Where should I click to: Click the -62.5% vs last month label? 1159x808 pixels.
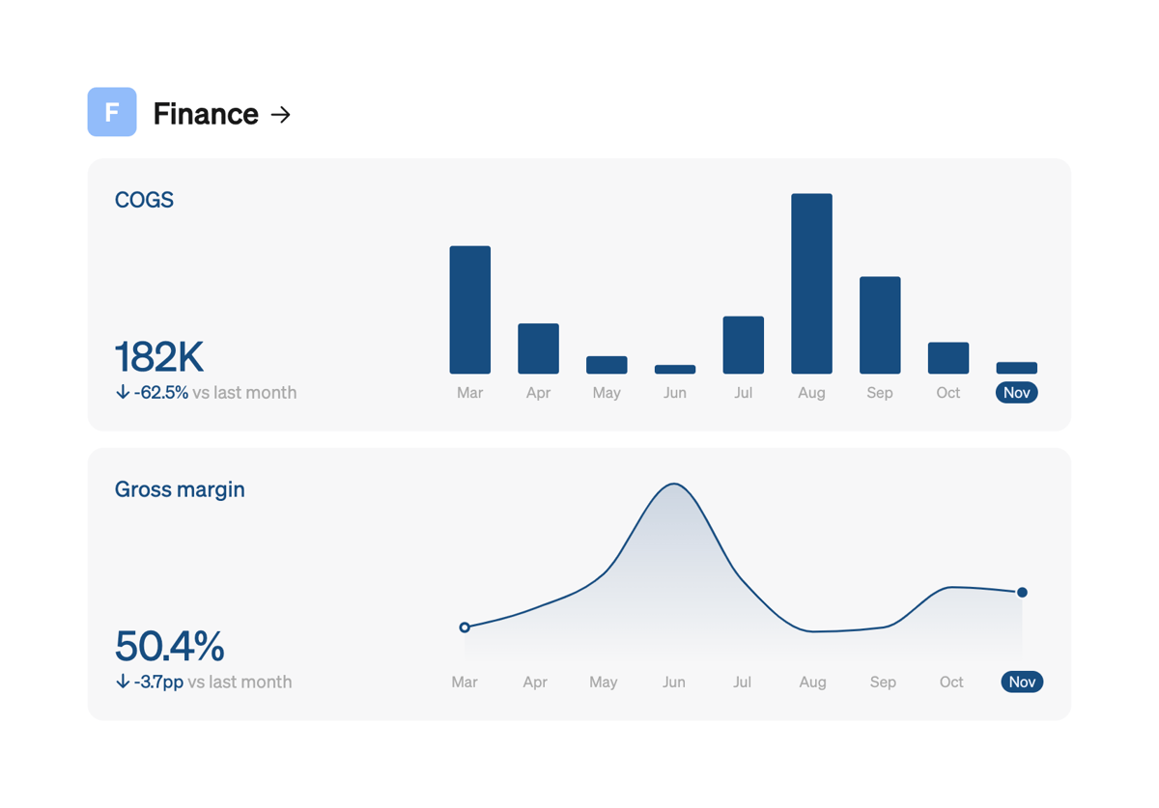coord(205,393)
